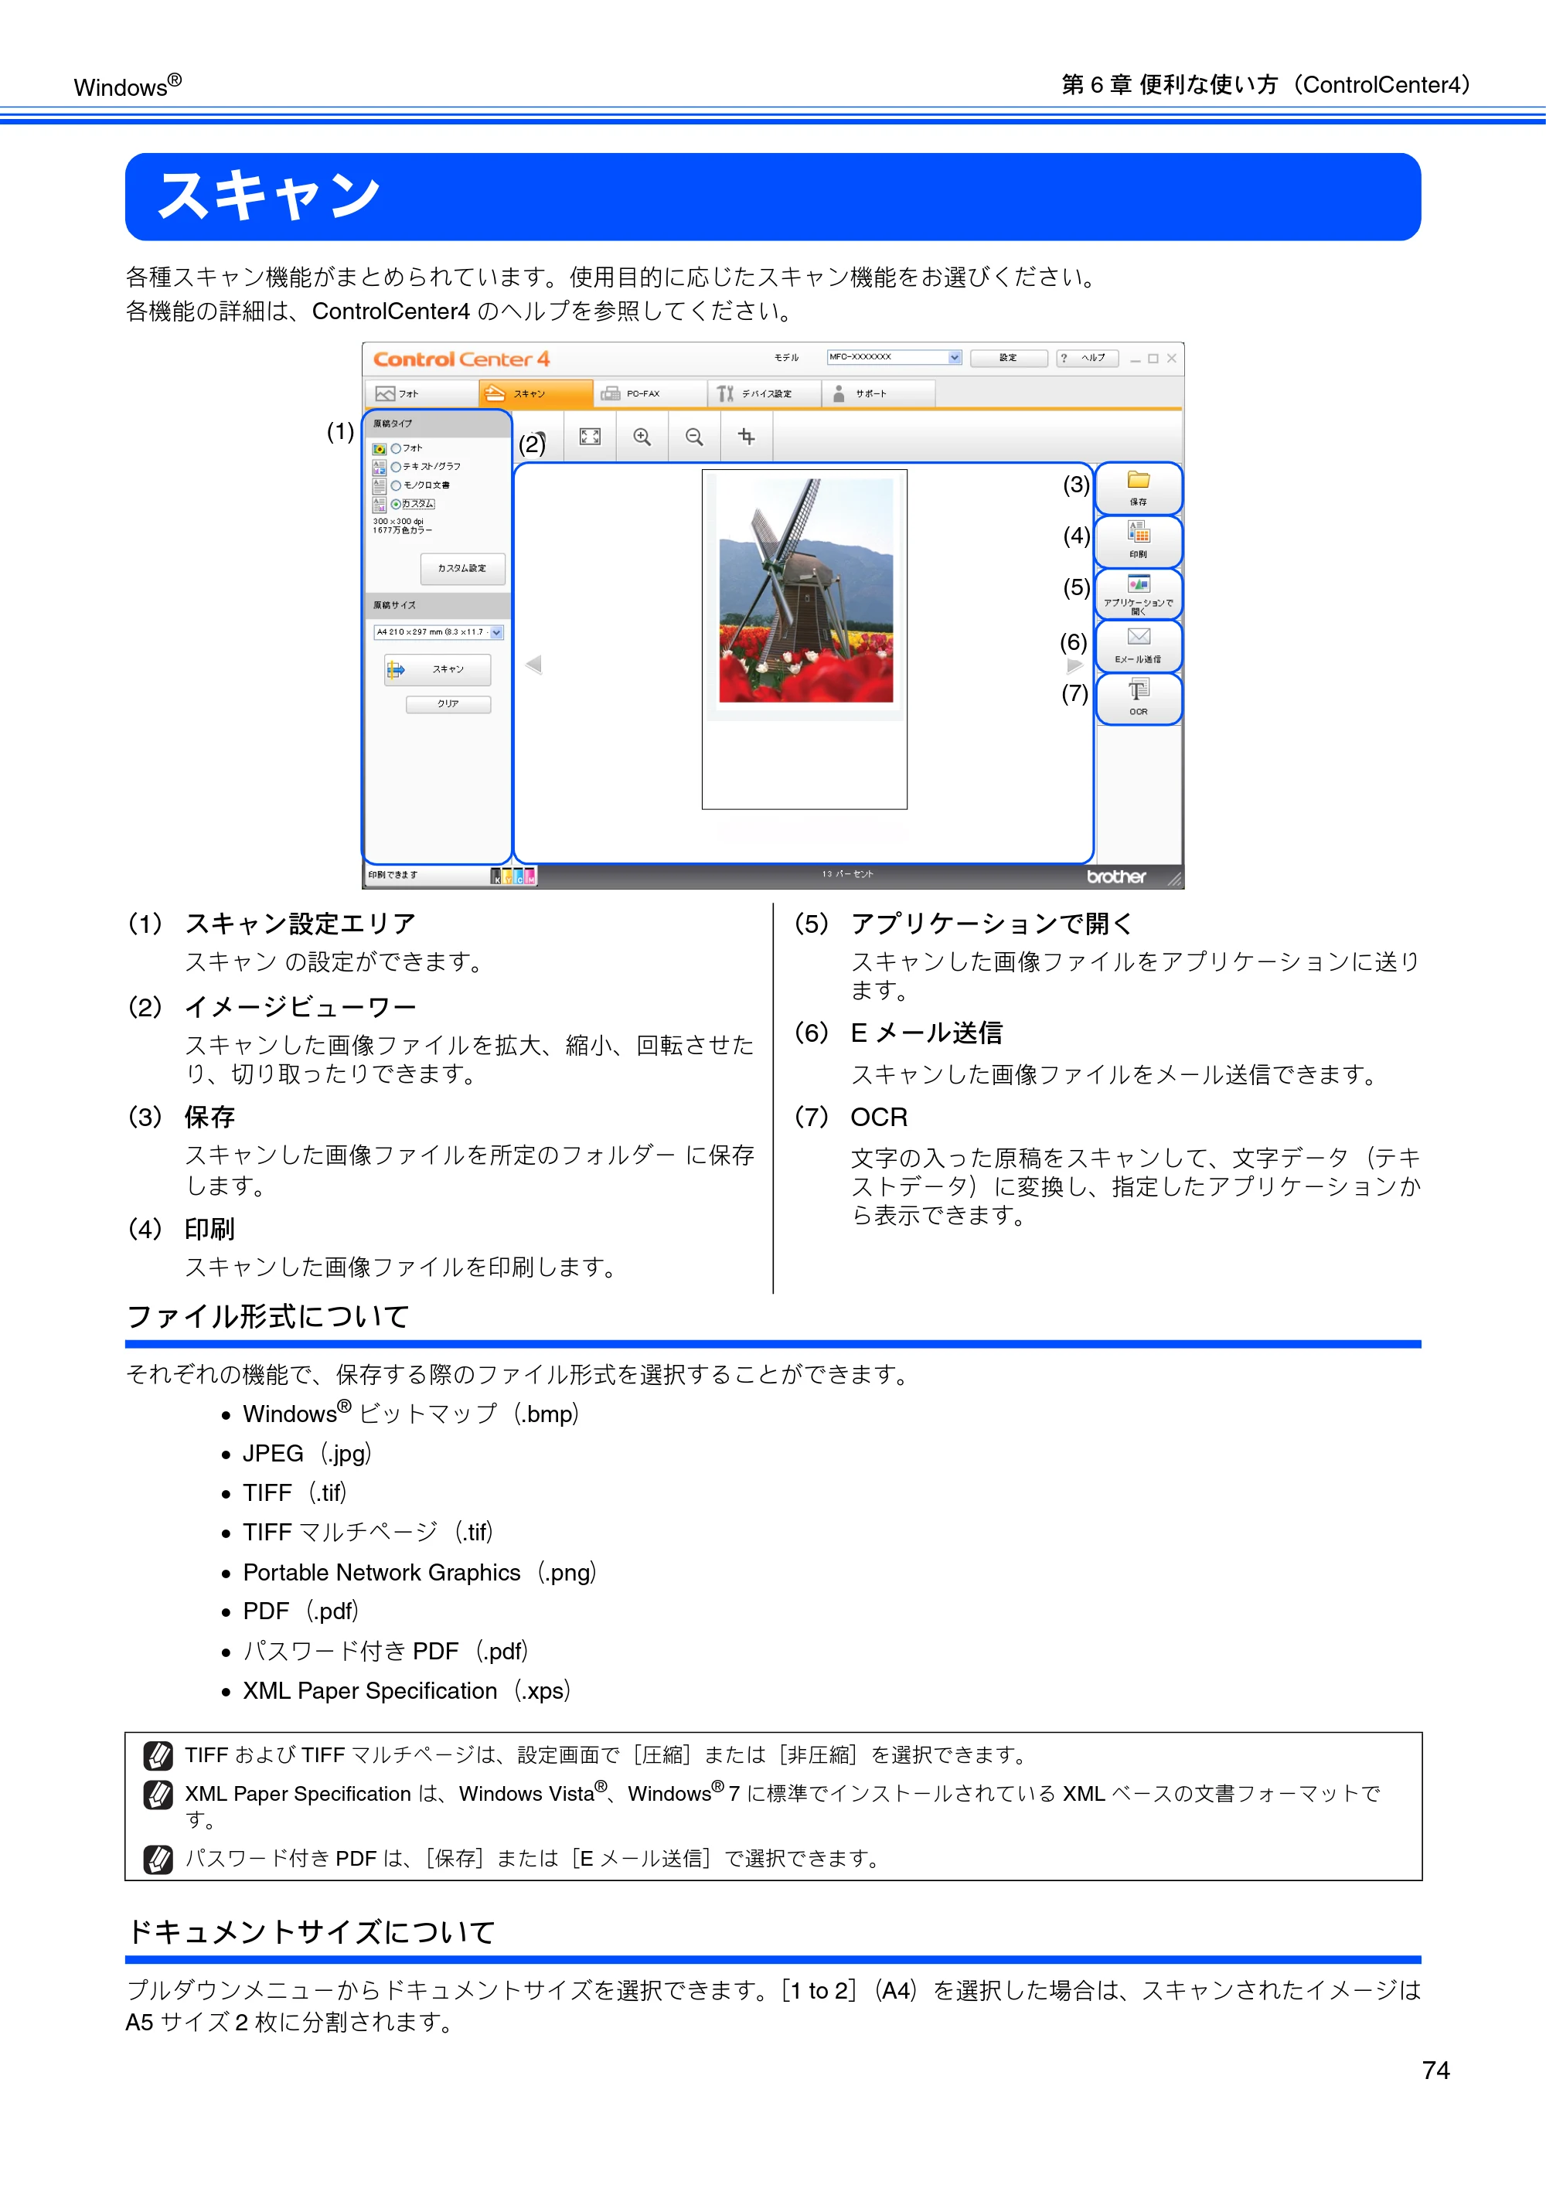This screenshot has width=1546, height=2188.
Task: Show next image with right arrow
Action: point(1075,665)
